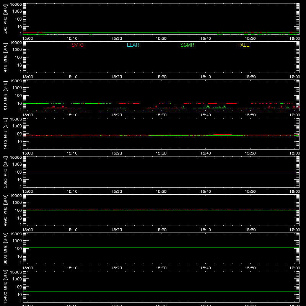Select the '8800 MHz [SFU]' axis title

(x=5, y=249)
